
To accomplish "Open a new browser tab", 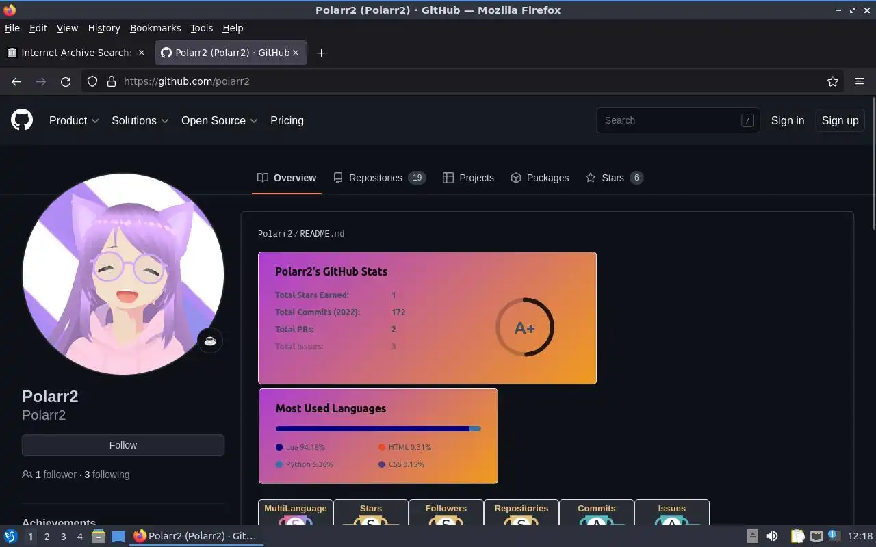I will pos(321,53).
